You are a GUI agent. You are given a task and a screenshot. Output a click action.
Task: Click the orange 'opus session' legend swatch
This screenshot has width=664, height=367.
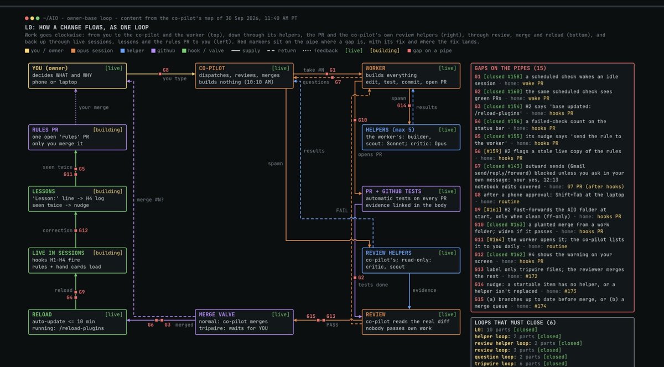[x=72, y=51]
